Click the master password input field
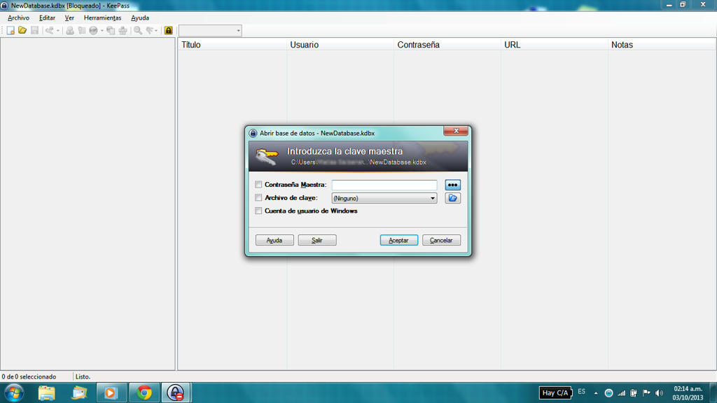 point(384,185)
